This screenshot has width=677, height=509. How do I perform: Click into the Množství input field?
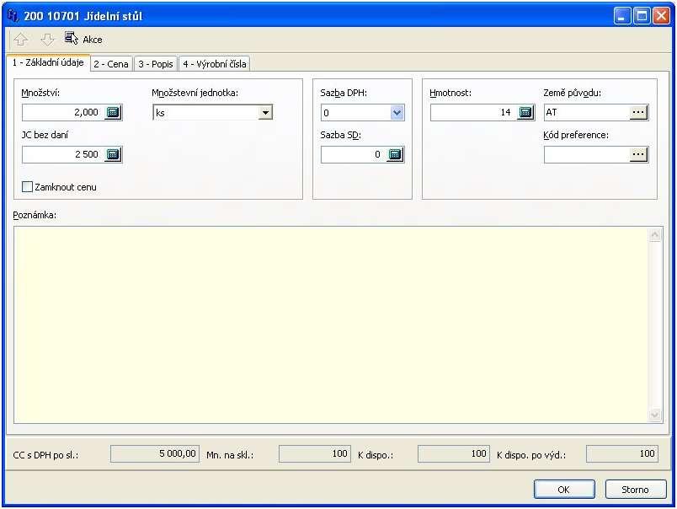point(63,112)
